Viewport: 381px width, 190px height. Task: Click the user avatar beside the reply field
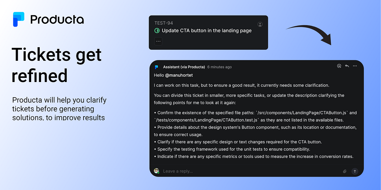click(157, 171)
